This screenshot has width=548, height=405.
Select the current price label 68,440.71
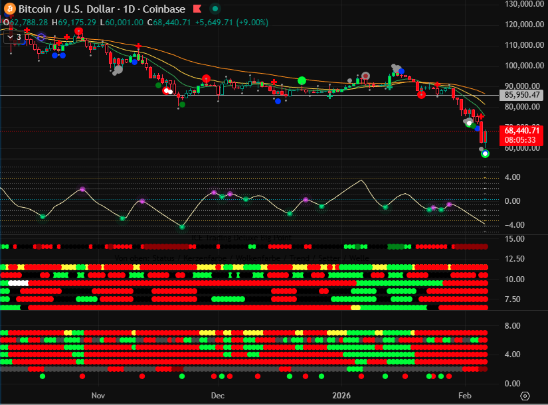pos(523,131)
